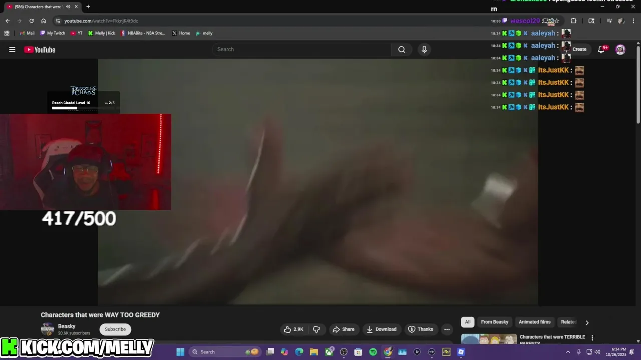Click the search magnifier button on YouTube
This screenshot has width=641, height=360.
click(402, 49)
